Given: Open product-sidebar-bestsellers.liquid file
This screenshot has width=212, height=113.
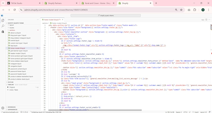Looking at the screenshot, I should 22,76.
